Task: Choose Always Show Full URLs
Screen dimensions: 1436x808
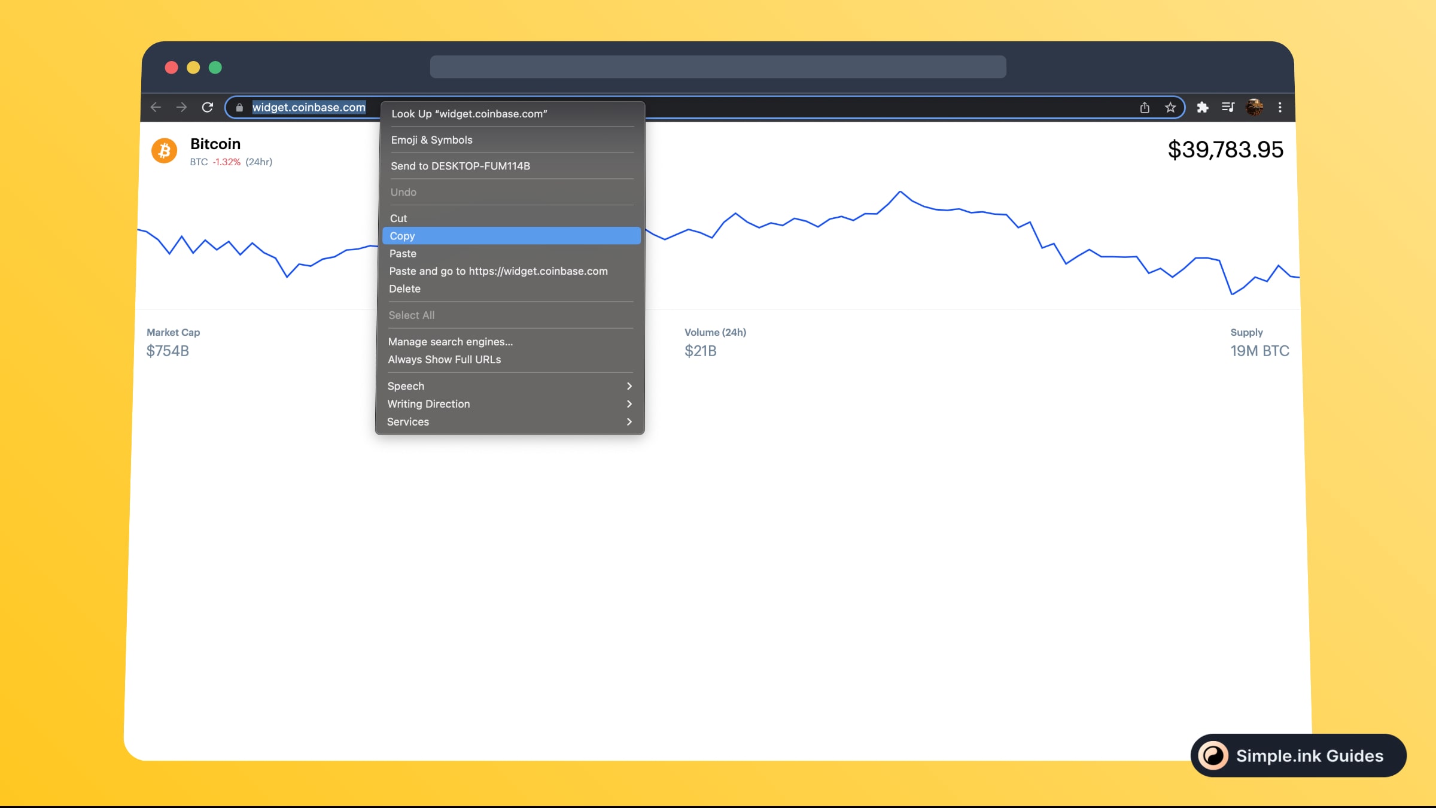Action: pyautogui.click(x=510, y=360)
